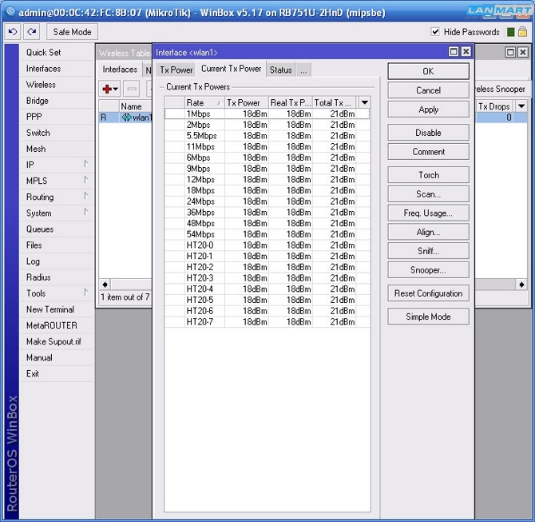Click the Comment button
This screenshot has height=522, width=535.
click(x=428, y=152)
